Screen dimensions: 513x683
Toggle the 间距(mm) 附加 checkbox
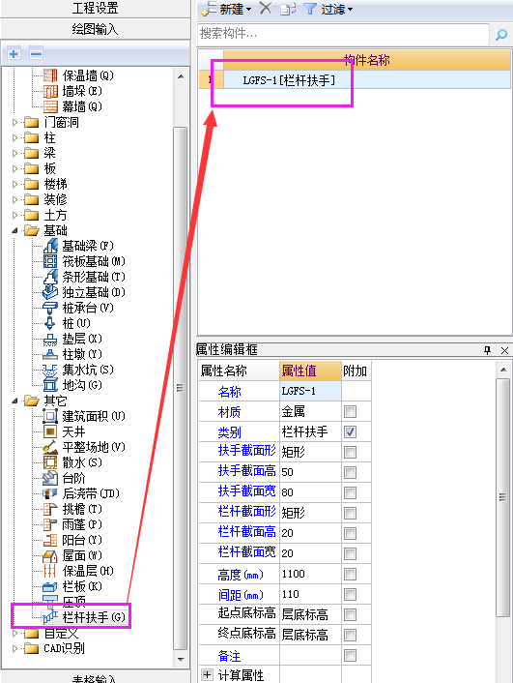click(x=350, y=595)
